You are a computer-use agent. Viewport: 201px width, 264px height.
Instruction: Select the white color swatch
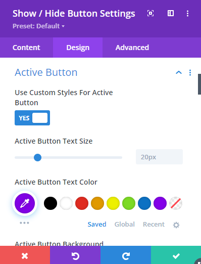click(x=66, y=203)
